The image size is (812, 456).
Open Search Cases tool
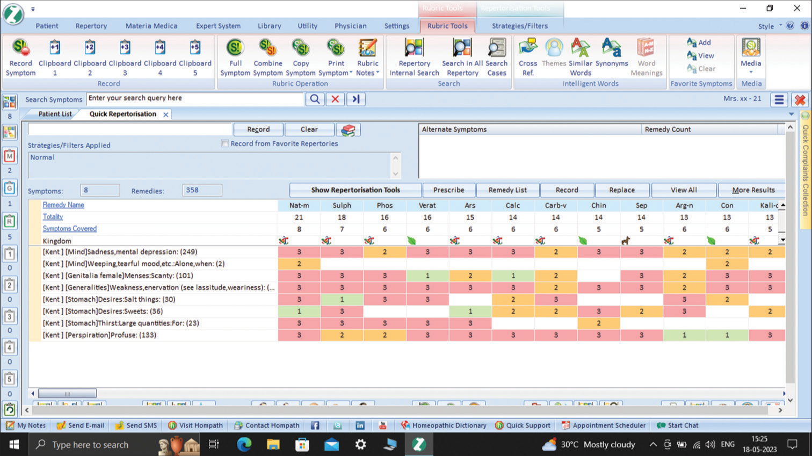(497, 57)
